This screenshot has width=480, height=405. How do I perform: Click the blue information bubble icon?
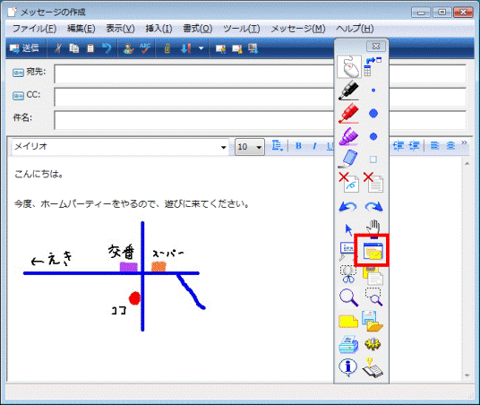pyautogui.click(x=348, y=367)
